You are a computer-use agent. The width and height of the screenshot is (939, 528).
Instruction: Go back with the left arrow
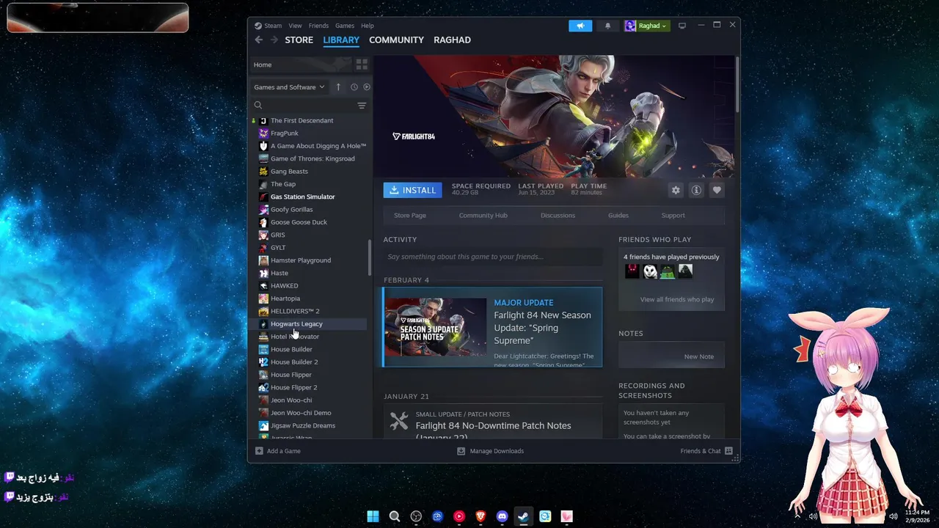[x=258, y=40]
